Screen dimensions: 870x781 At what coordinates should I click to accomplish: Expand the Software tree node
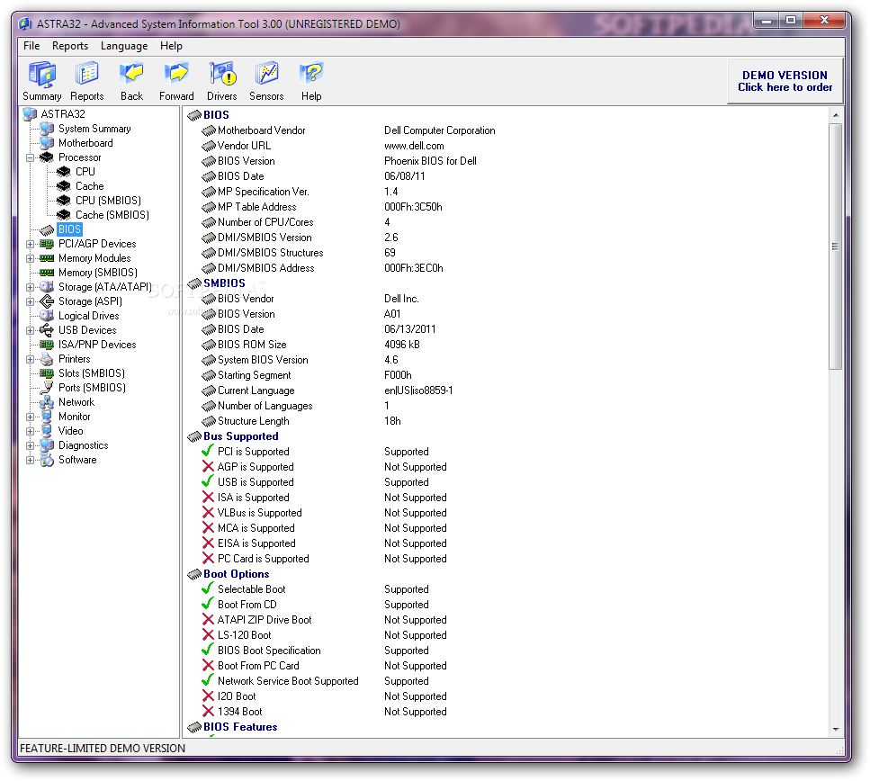[30, 460]
